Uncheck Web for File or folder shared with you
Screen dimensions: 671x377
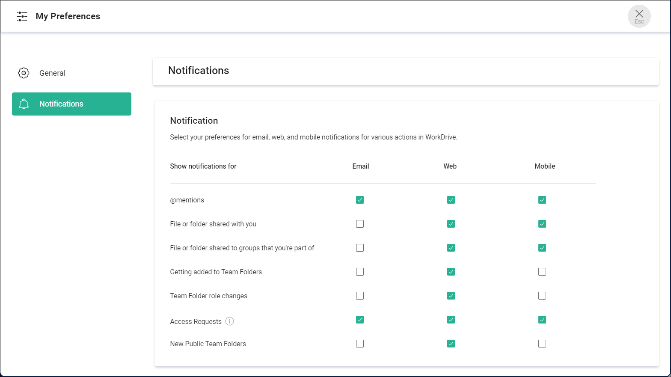pyautogui.click(x=451, y=224)
